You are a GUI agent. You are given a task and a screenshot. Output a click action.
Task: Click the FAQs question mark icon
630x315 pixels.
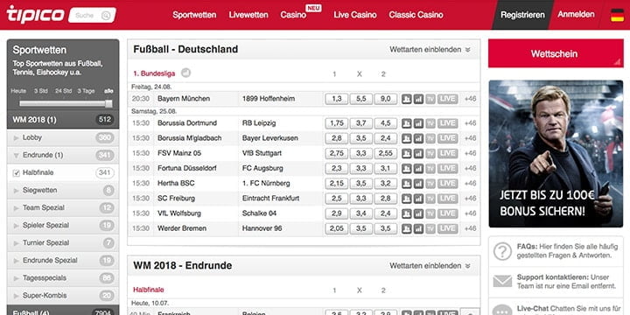click(x=502, y=251)
